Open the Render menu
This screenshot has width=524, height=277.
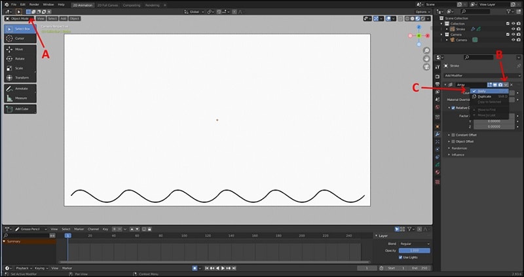pos(34,5)
